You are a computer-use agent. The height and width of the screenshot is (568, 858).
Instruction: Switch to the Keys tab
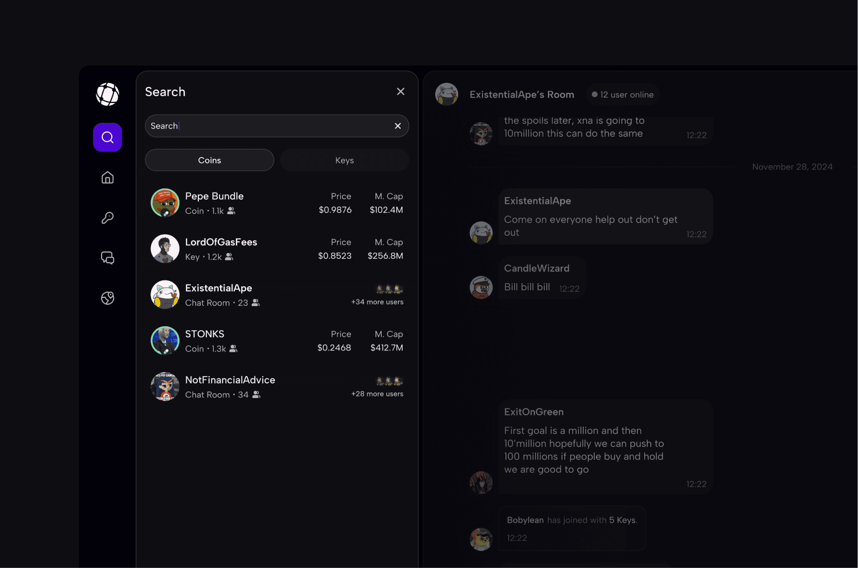coord(344,160)
